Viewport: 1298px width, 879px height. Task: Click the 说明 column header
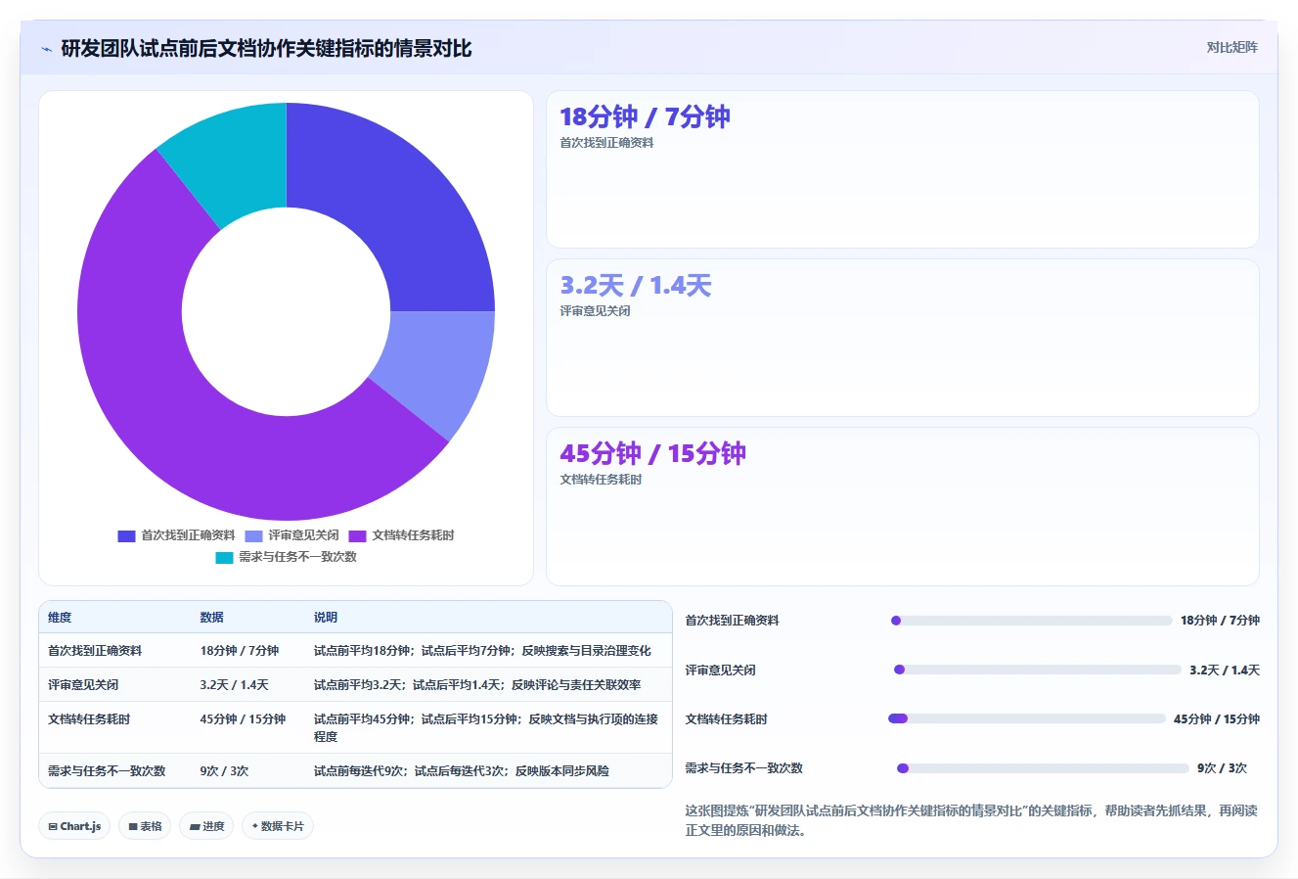point(326,618)
